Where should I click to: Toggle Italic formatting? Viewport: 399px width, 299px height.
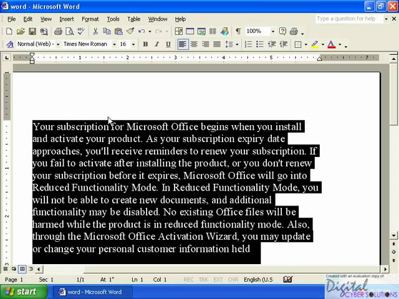(x=156, y=44)
